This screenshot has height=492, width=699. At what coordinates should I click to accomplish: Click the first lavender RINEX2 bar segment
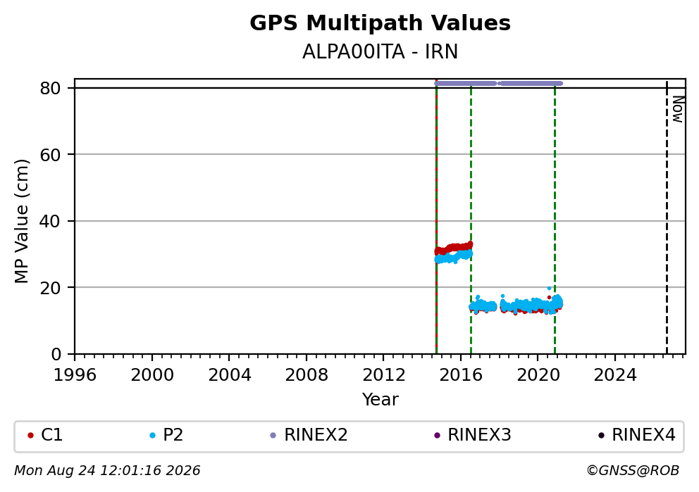(465, 83)
